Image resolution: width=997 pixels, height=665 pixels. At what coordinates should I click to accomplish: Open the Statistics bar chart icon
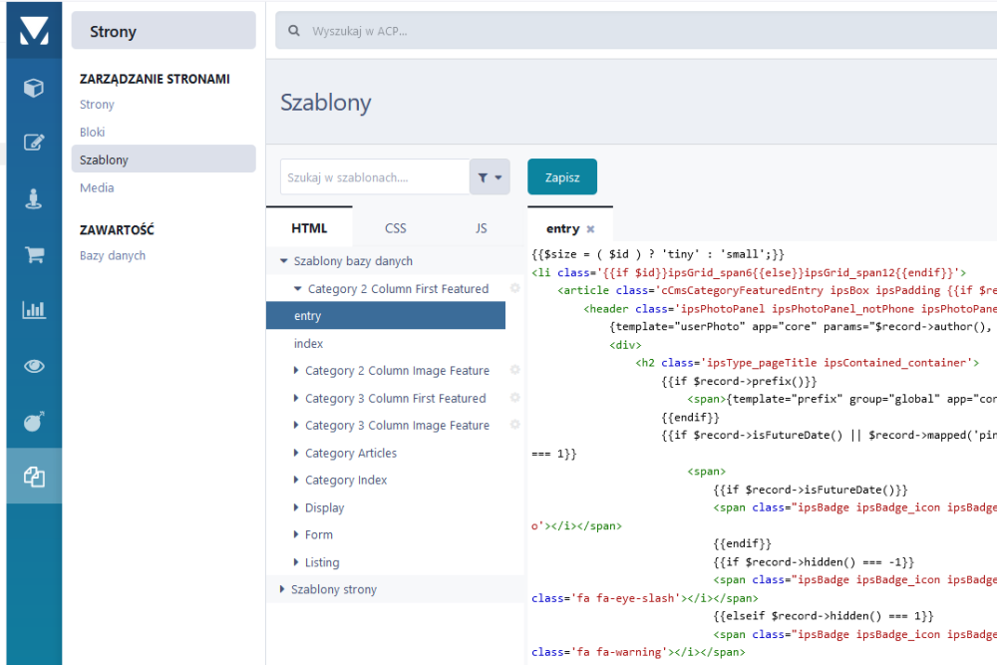tap(33, 310)
